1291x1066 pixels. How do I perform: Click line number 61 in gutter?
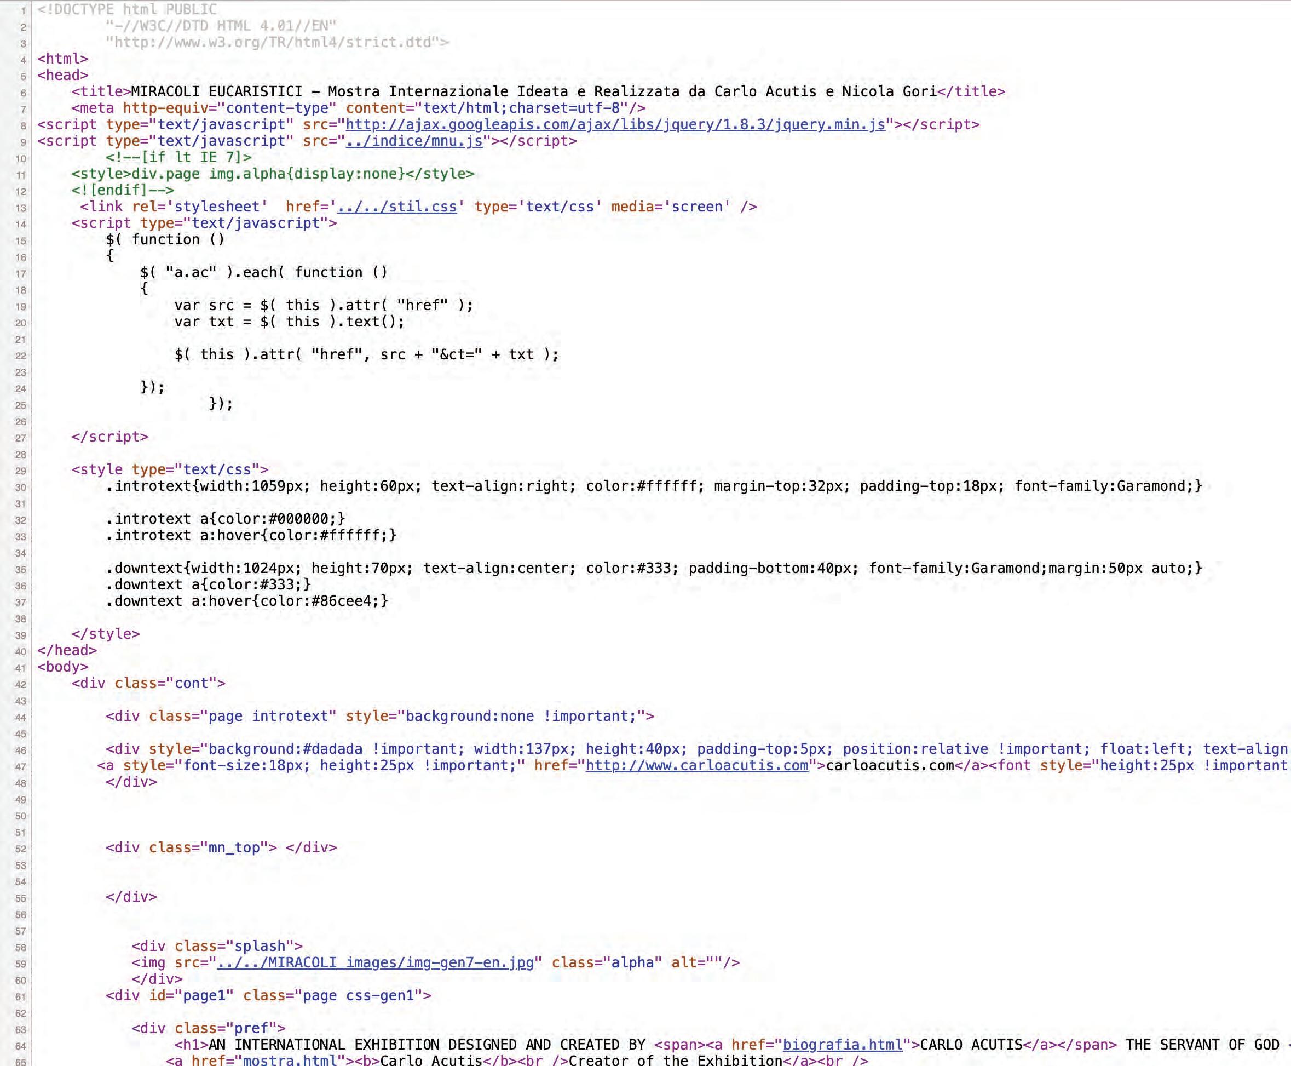tap(20, 996)
